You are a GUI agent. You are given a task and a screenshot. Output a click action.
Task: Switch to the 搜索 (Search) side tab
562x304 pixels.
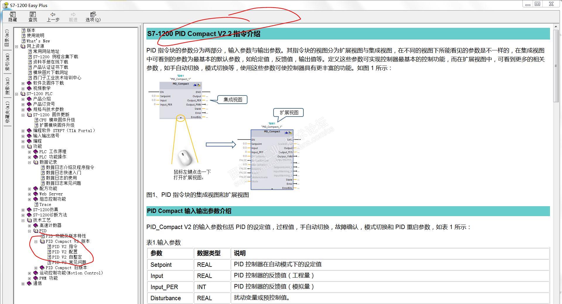(x=7, y=86)
